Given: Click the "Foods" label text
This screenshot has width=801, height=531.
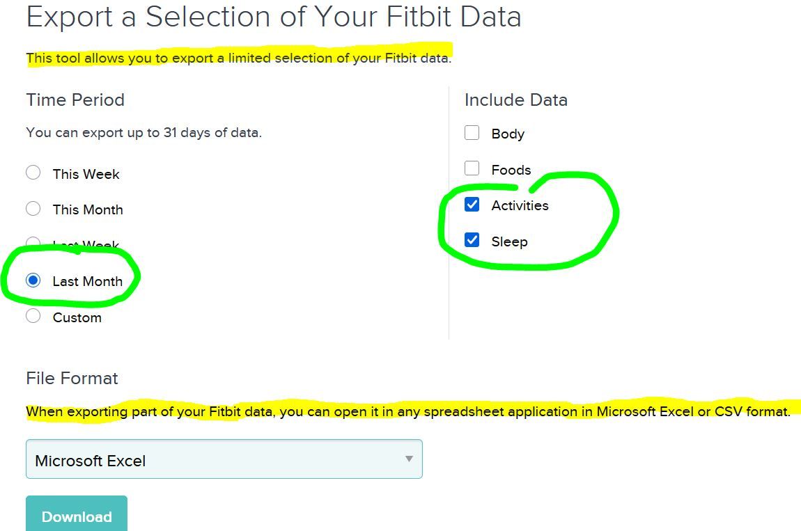Looking at the screenshot, I should click(511, 170).
